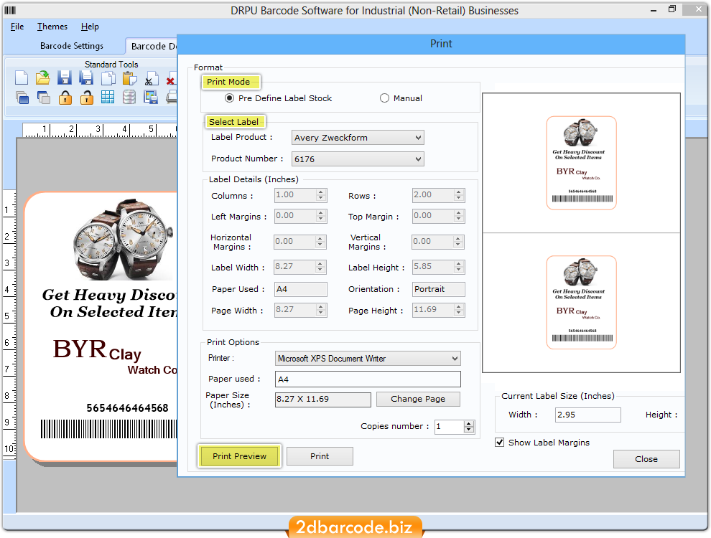Select Pre Define Label Stock print mode
Viewport: 711px width, 538px height.
coord(230,98)
